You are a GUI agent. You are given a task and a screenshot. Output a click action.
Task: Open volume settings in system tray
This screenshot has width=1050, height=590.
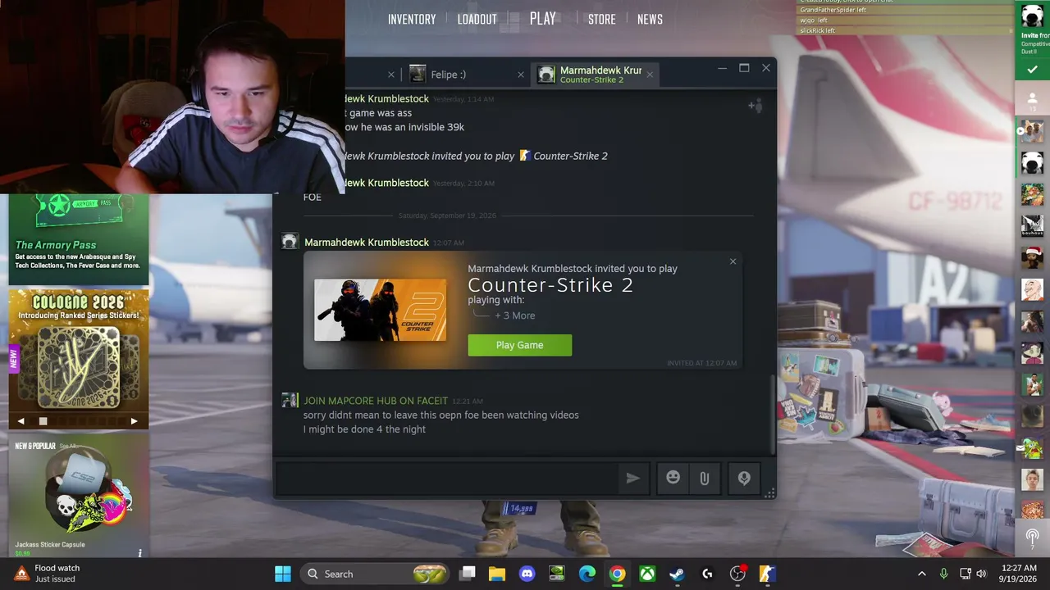pos(981,574)
